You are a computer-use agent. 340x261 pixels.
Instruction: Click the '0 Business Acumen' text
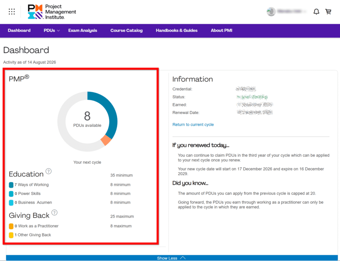pyautogui.click(x=33, y=203)
